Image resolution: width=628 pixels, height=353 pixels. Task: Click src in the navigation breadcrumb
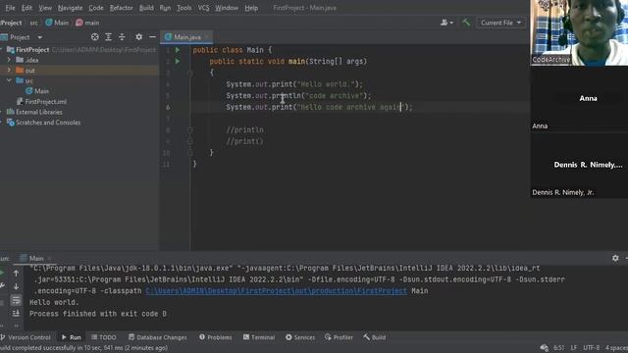click(33, 23)
